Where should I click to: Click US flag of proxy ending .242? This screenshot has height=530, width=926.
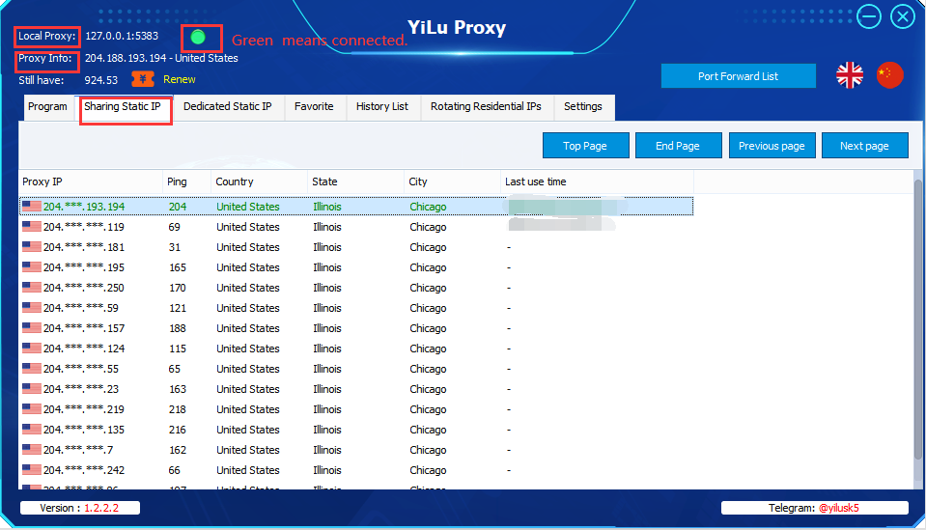click(x=31, y=470)
